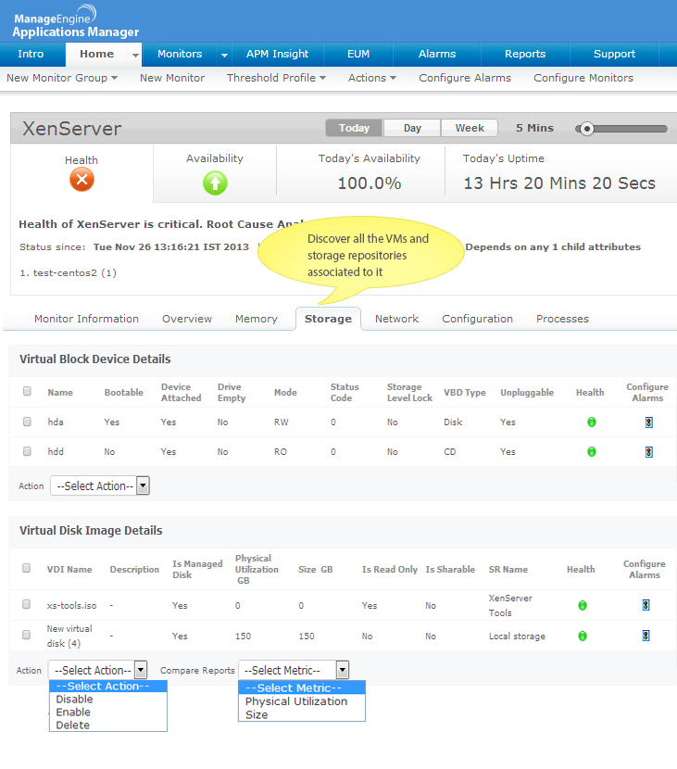Switch to the Overview tab
This screenshot has height=769, width=677.
click(187, 319)
